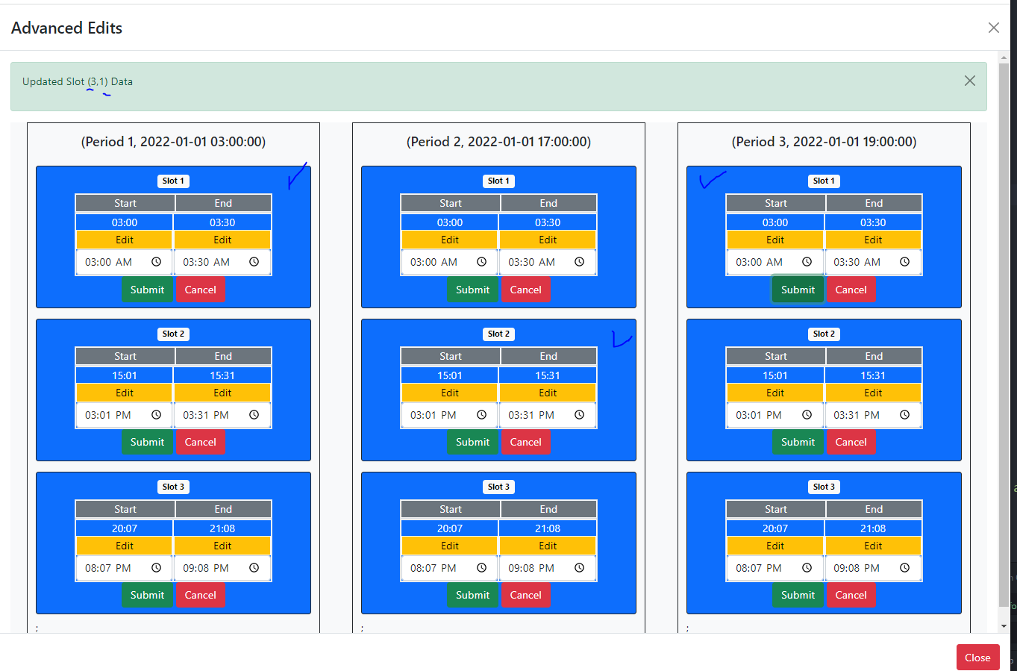Submit Period 2 Slot 2 changes

(472, 442)
